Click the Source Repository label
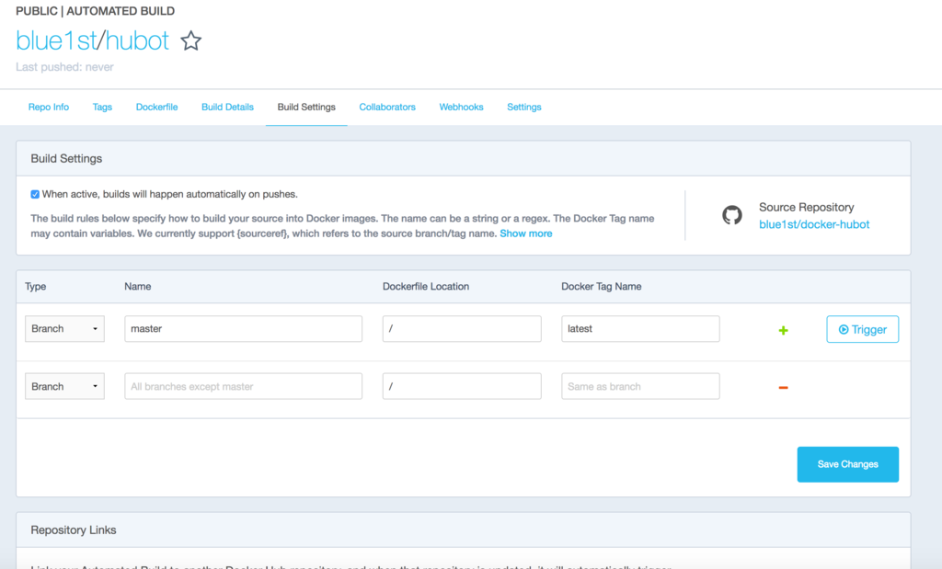 point(806,207)
